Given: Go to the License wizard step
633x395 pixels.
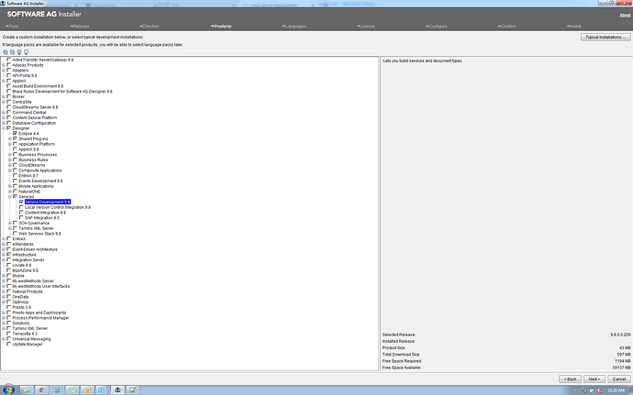Looking at the screenshot, I should tap(366, 27).
